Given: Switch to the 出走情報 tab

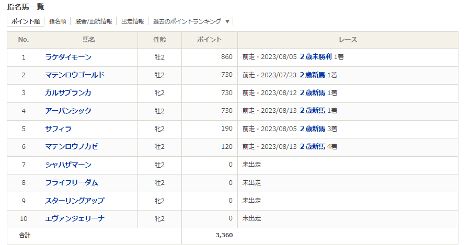Looking at the screenshot, I should [x=132, y=21].
